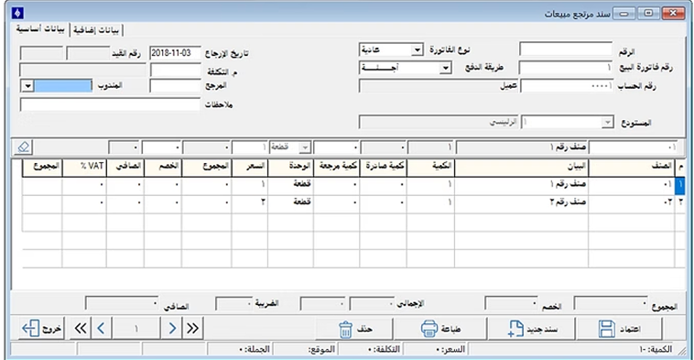Click the الضريبة tax total field
The image size is (694, 360).
(x=233, y=304)
